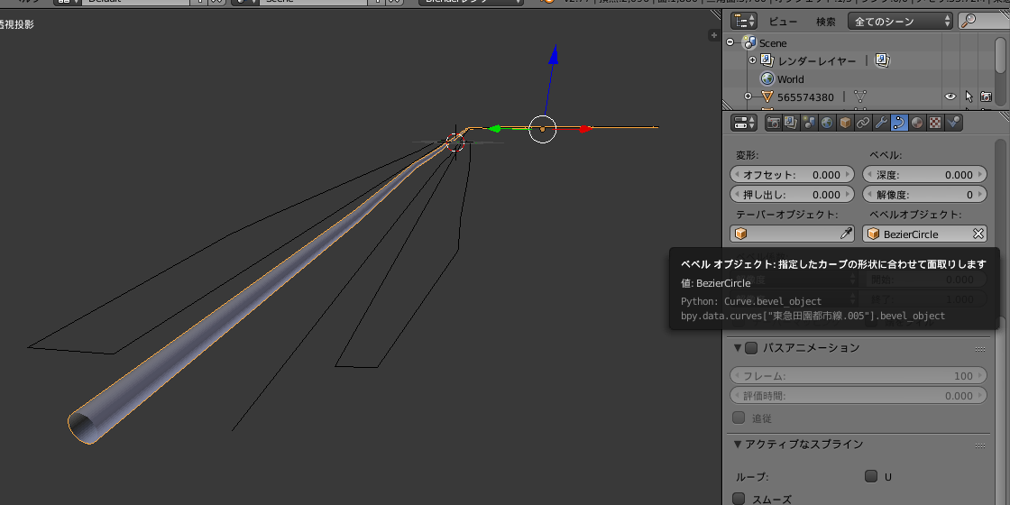Open the Object properties tab (cube icon)
The image size is (1010, 505).
tap(845, 123)
